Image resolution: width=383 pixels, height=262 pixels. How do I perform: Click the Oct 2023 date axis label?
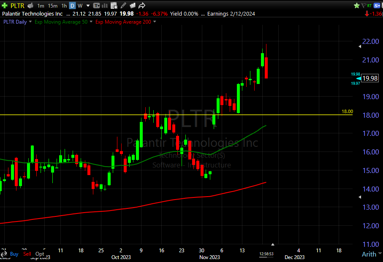(121, 257)
